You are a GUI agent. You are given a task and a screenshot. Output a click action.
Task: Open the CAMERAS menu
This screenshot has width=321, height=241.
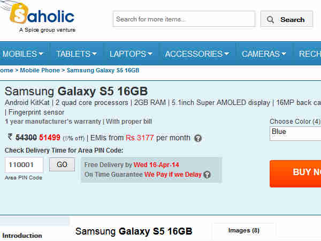[x=264, y=54]
